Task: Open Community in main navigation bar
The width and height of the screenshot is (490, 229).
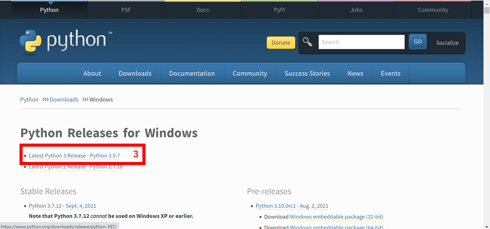Action: tap(250, 74)
